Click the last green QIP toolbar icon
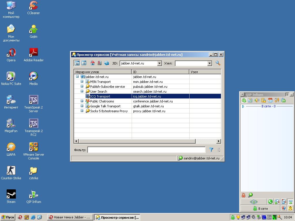The image size is (295, 221). (x=283, y=100)
